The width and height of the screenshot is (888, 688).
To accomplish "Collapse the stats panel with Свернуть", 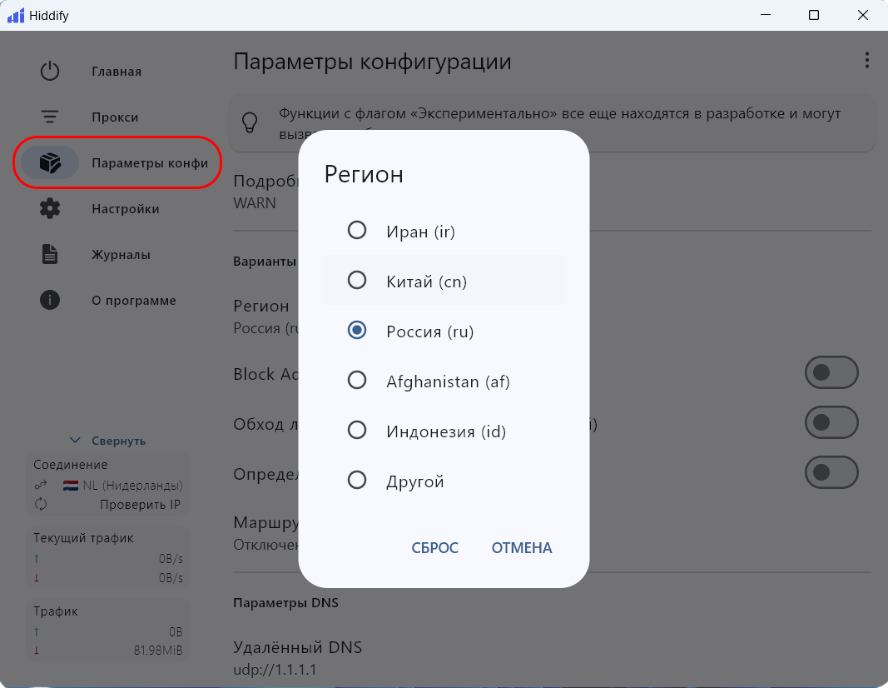I will (108, 441).
